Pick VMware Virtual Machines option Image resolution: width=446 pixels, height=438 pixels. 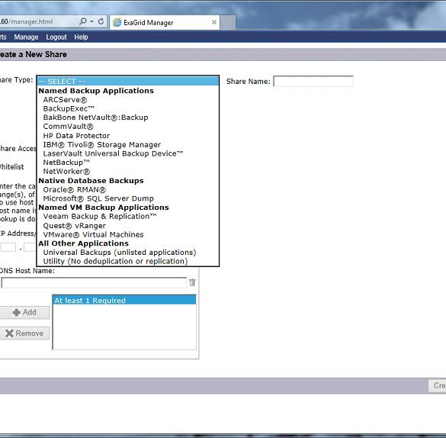click(x=128, y=235)
